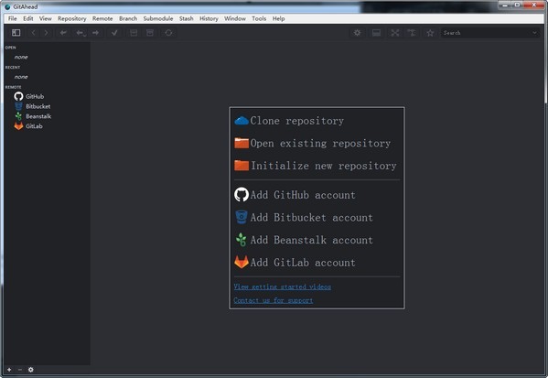Viewport: 548px width, 378px height.
Task: Select GitLab in the Remote sidebar list
Action: click(x=34, y=126)
